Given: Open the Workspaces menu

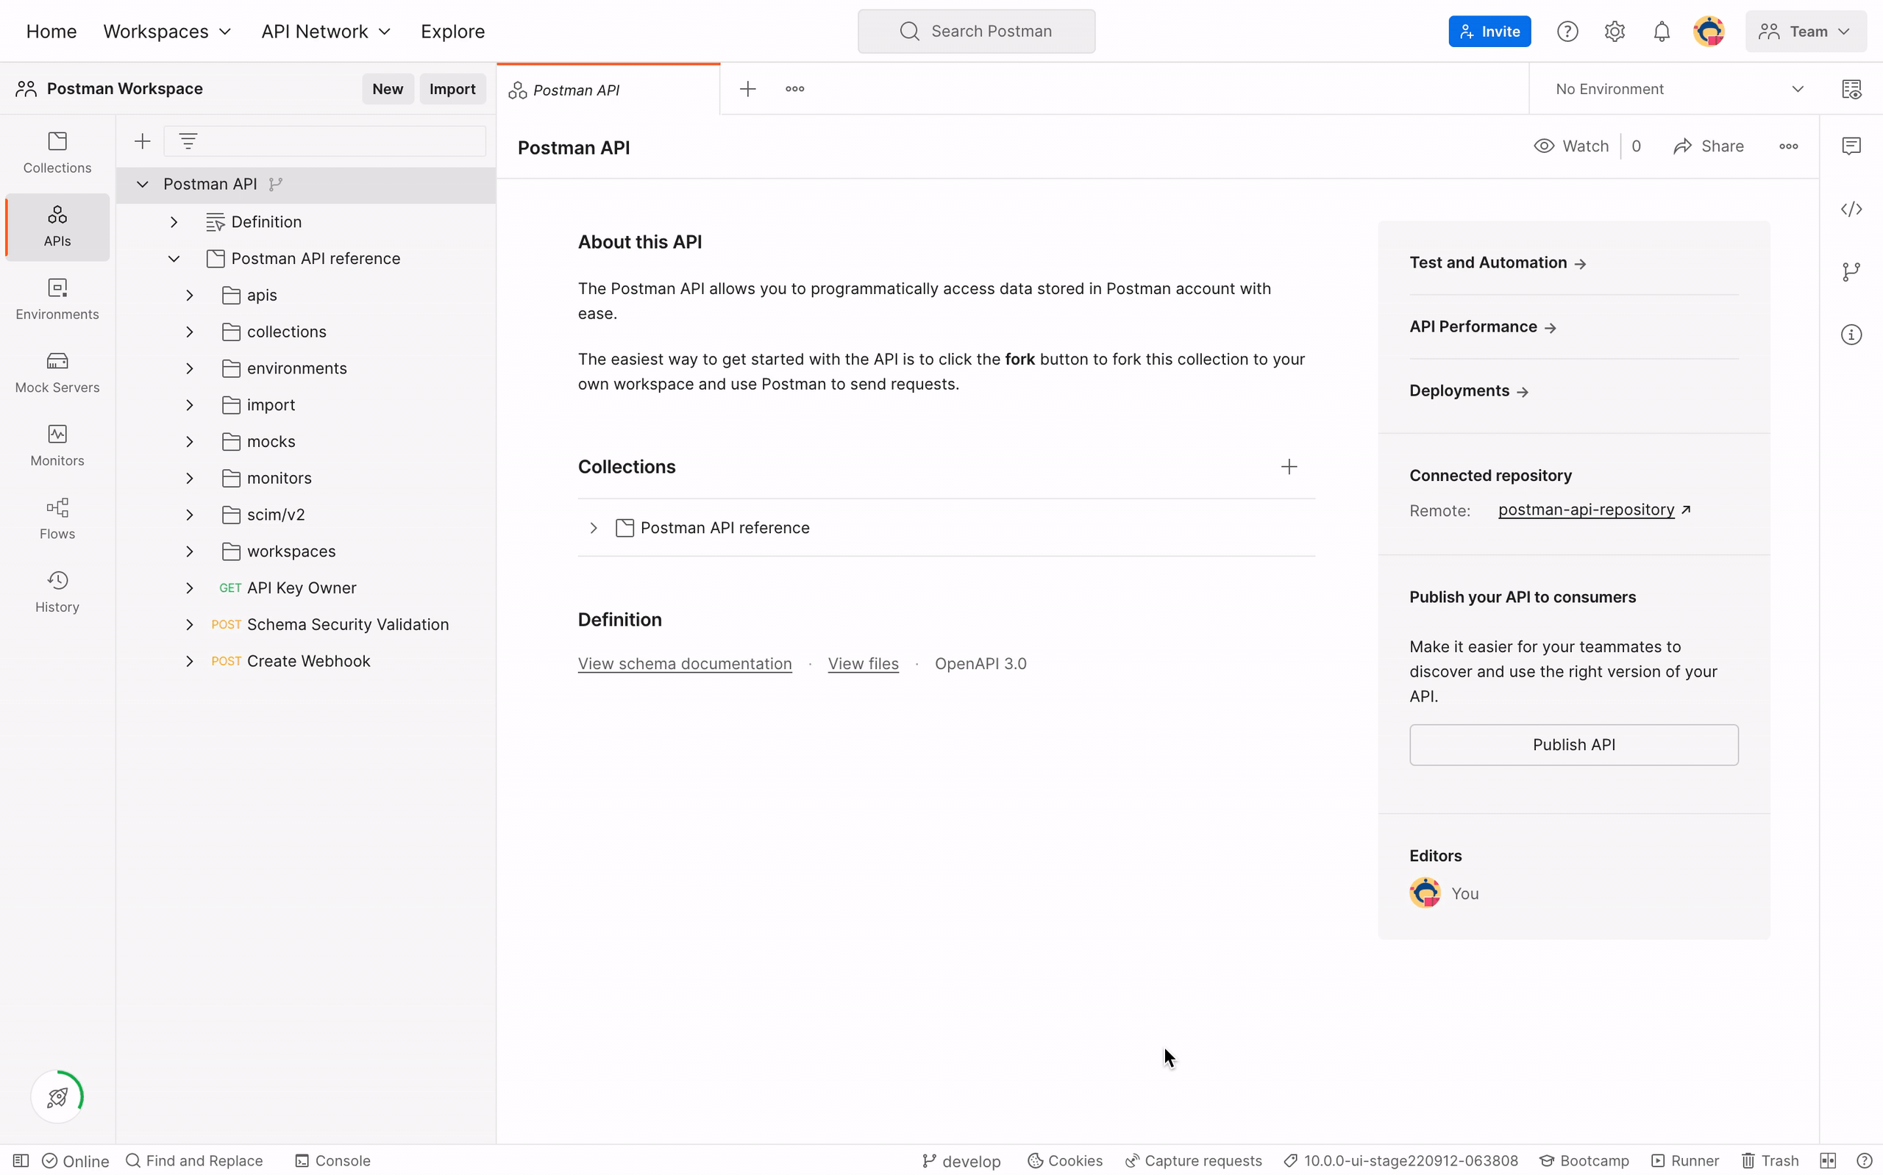Looking at the screenshot, I should [x=167, y=31].
